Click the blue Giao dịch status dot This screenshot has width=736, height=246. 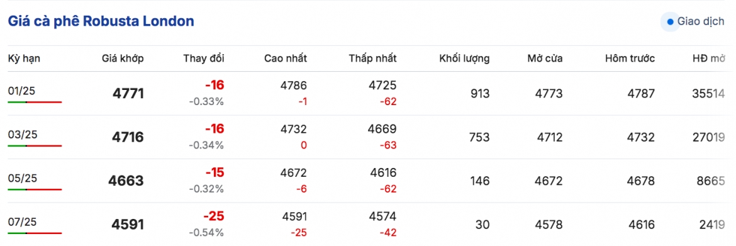[x=670, y=22]
